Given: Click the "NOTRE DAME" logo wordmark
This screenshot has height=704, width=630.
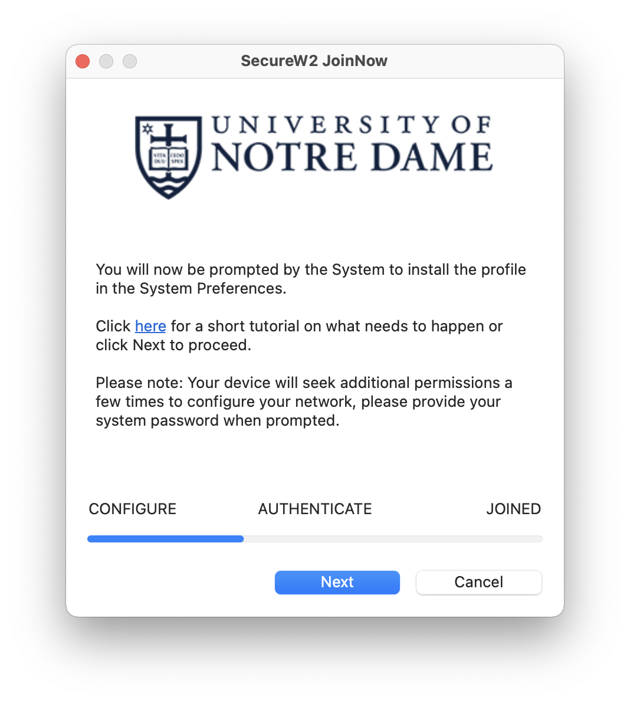Looking at the screenshot, I should (x=352, y=157).
